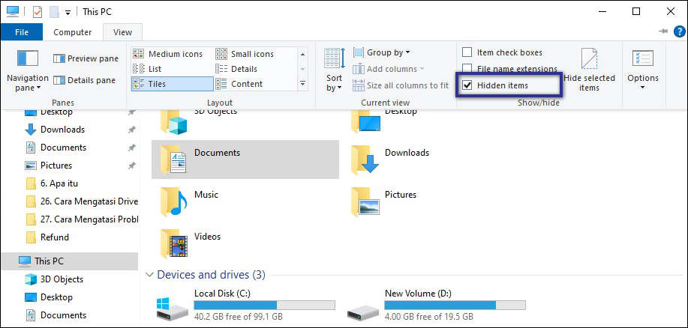This screenshot has width=688, height=328.
Task: Click the Help question mark icon
Action: pyautogui.click(x=678, y=31)
